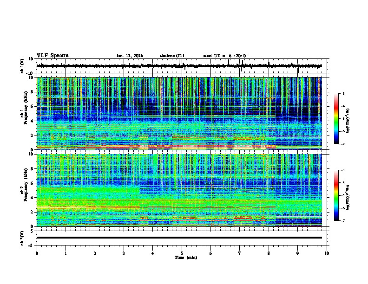Click the ch.1 colorbar log(PSD) units label
The height and width of the screenshot is (284, 368).
pos(348,121)
